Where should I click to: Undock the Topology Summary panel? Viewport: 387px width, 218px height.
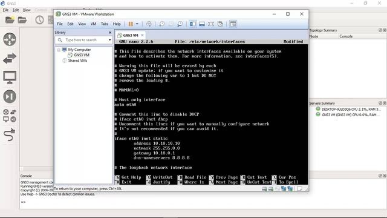coord(380,30)
